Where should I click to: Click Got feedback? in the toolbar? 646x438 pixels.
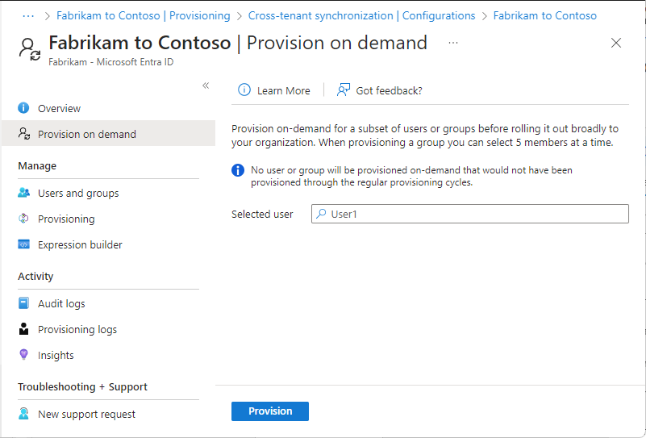pyautogui.click(x=380, y=90)
